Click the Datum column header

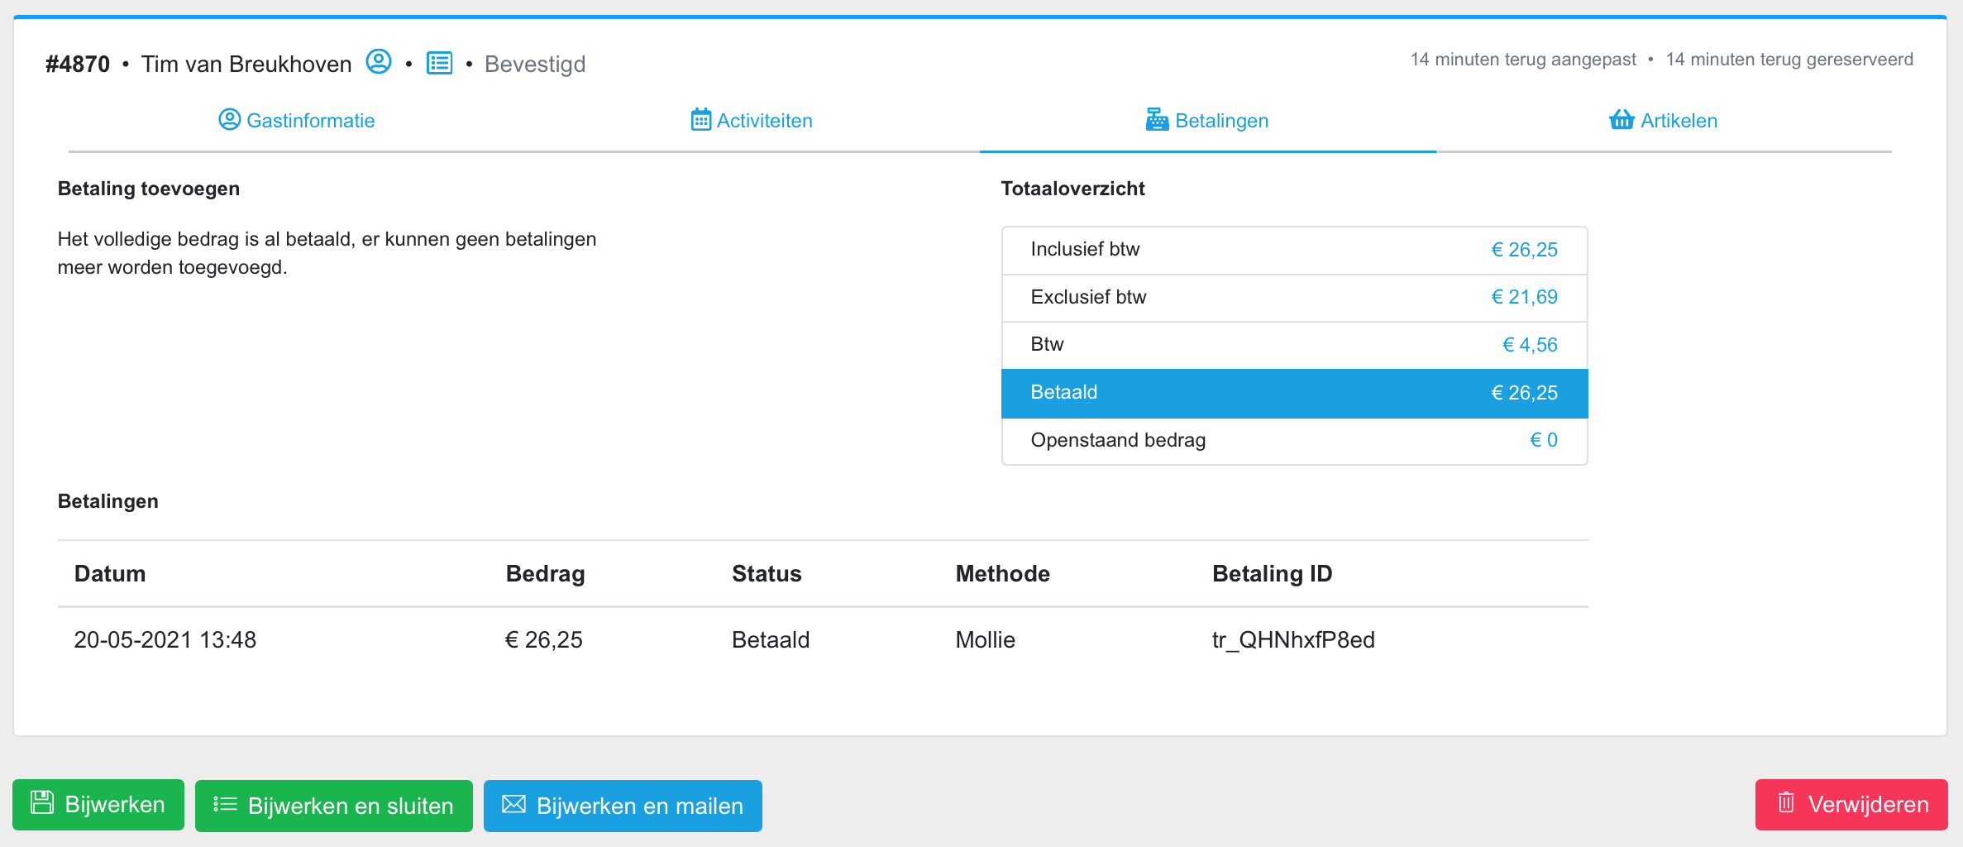coord(110,574)
